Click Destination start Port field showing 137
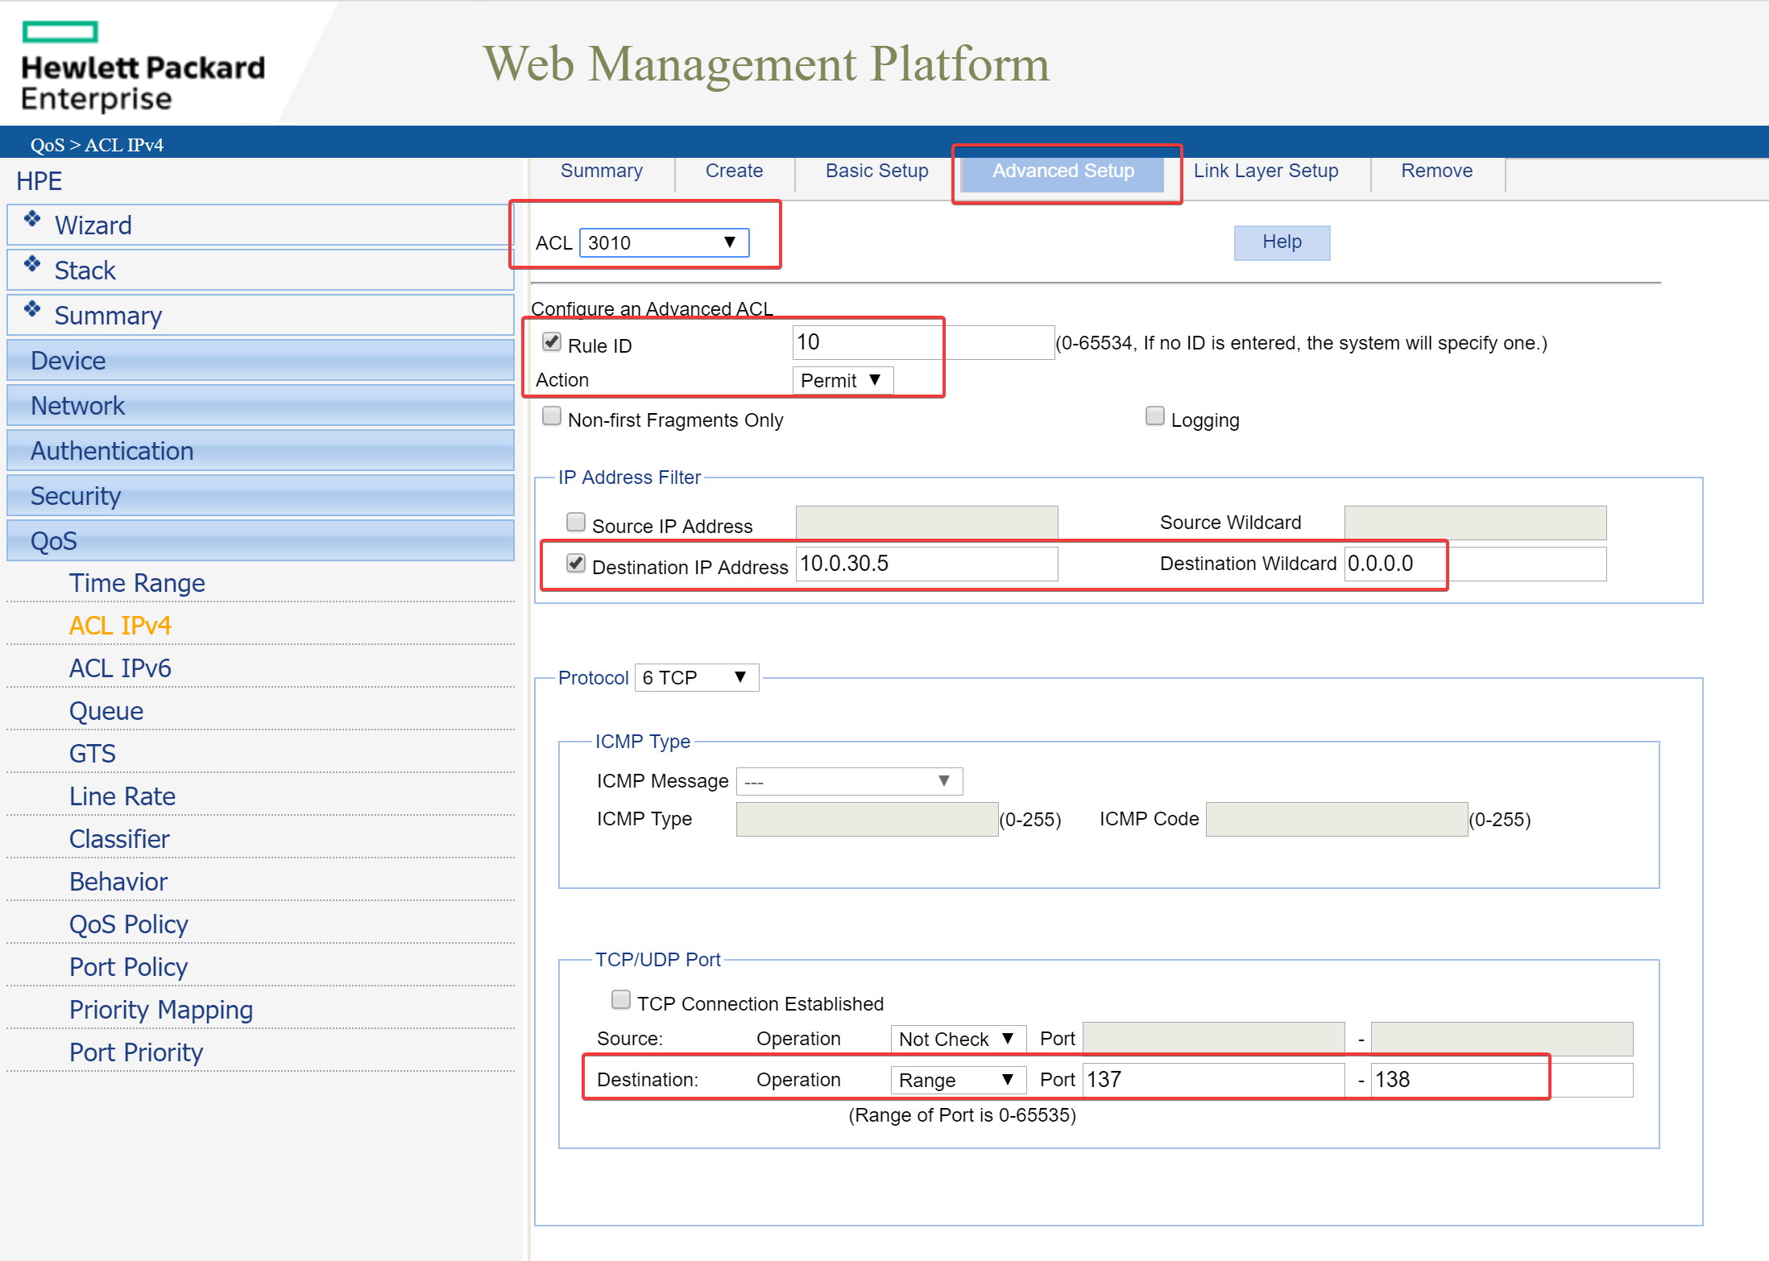 click(x=1213, y=1080)
